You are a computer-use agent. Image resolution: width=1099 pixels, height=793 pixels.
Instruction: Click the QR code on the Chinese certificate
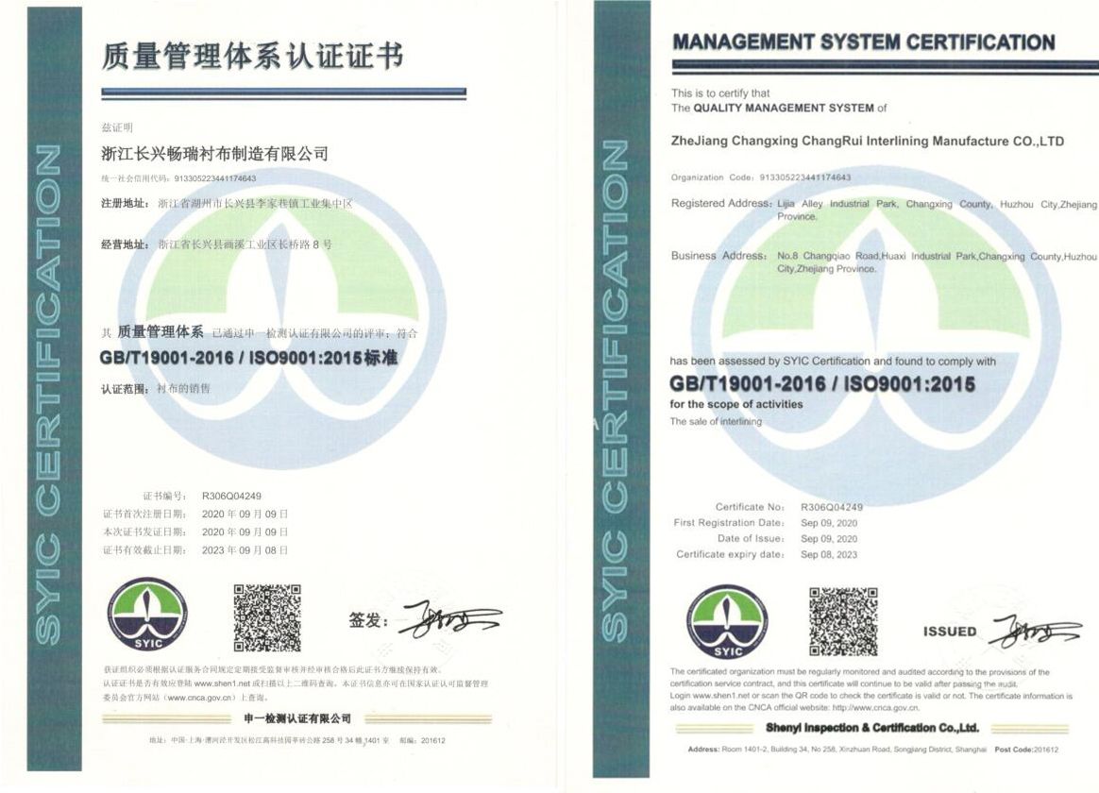[267, 617]
